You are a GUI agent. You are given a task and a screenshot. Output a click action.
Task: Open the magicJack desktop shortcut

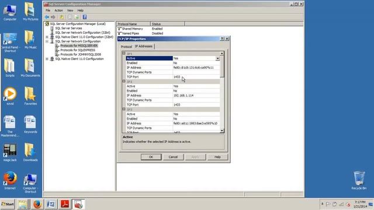tap(10, 152)
